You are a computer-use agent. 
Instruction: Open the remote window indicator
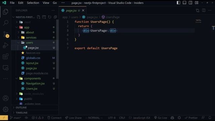point(4,118)
